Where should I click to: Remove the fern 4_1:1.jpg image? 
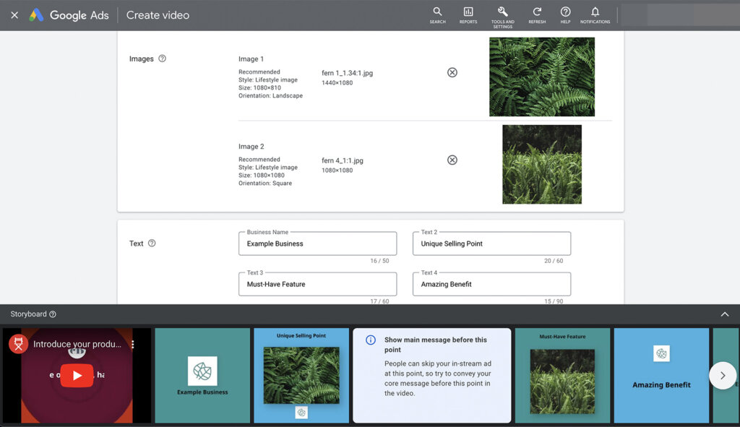point(452,160)
